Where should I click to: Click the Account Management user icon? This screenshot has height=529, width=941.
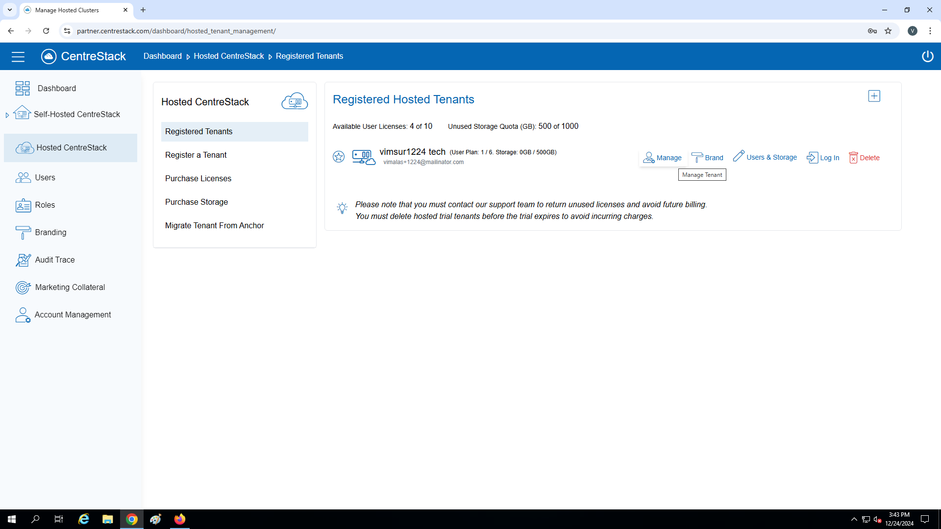23,315
